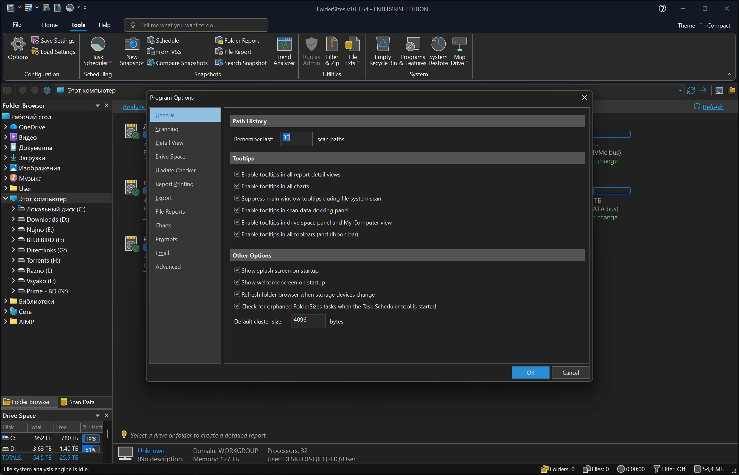Click Save Settings icon
The image size is (739, 475).
pyautogui.click(x=35, y=40)
